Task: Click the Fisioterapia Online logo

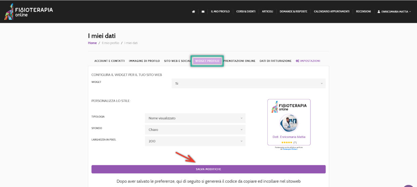Action: point(29,11)
